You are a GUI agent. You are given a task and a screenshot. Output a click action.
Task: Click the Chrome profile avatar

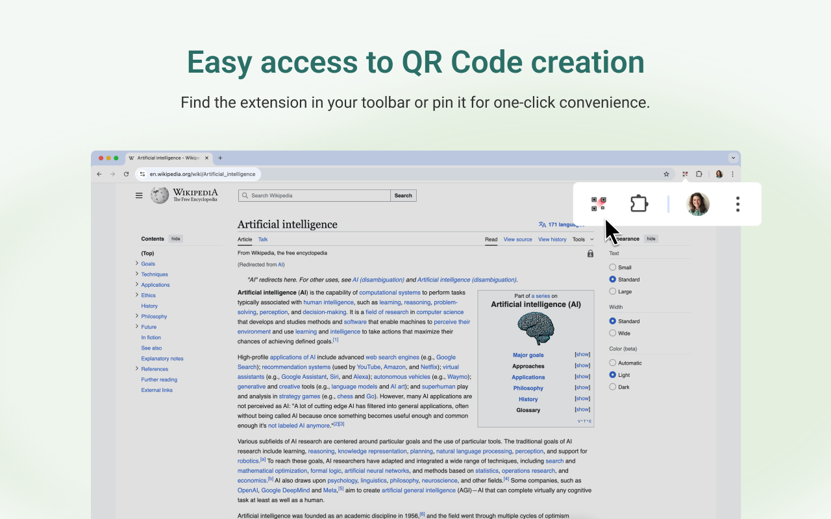pyautogui.click(x=697, y=203)
